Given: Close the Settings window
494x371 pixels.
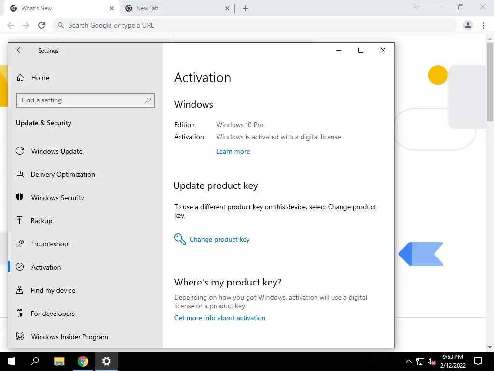Looking at the screenshot, I should (383, 50).
